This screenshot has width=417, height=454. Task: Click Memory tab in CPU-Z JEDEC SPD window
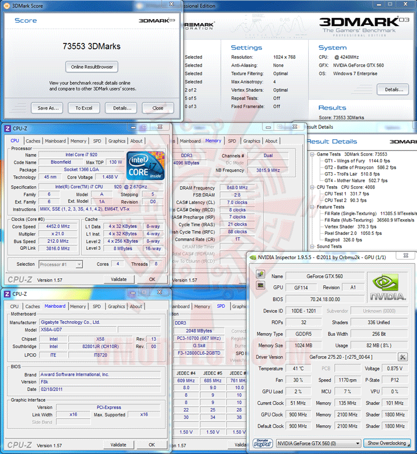pos(202,306)
